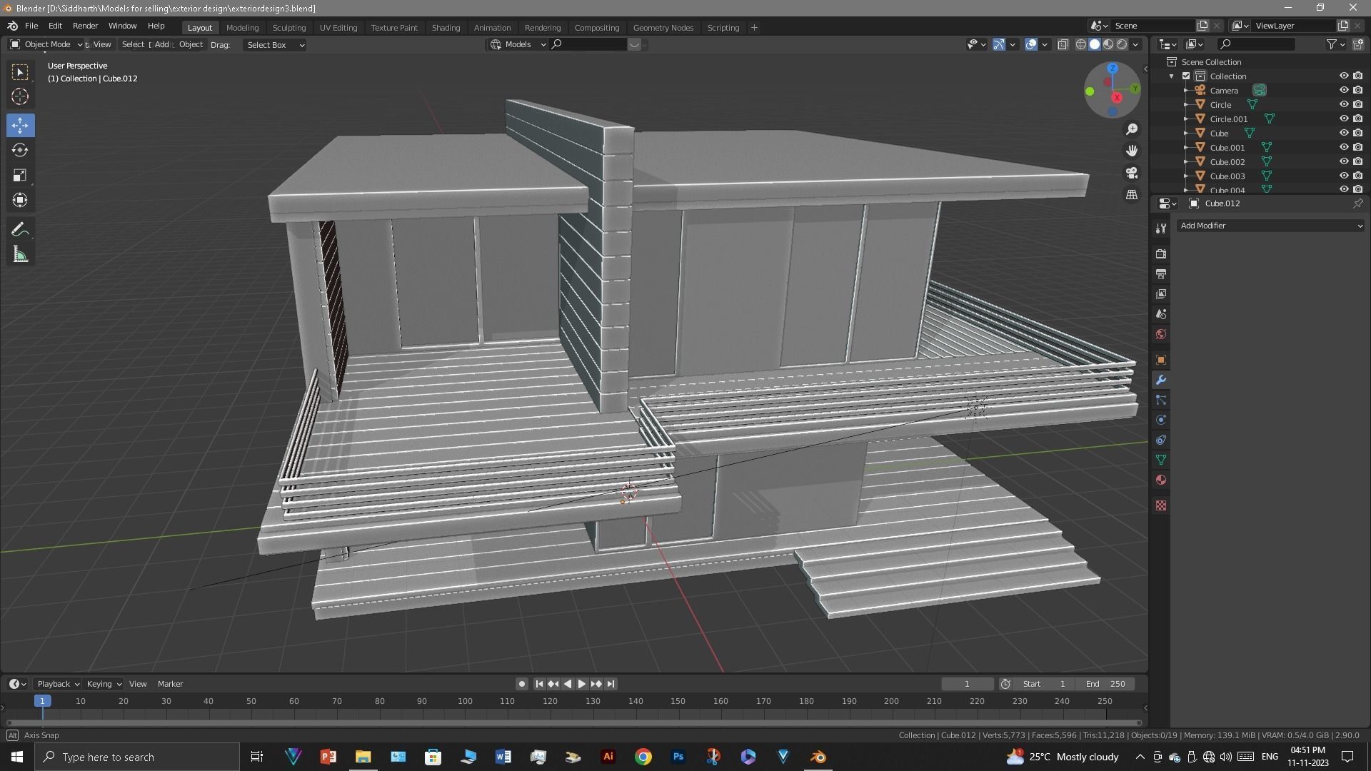The height and width of the screenshot is (771, 1371).
Task: Switch to wireframe viewport shading
Action: click(x=1081, y=44)
